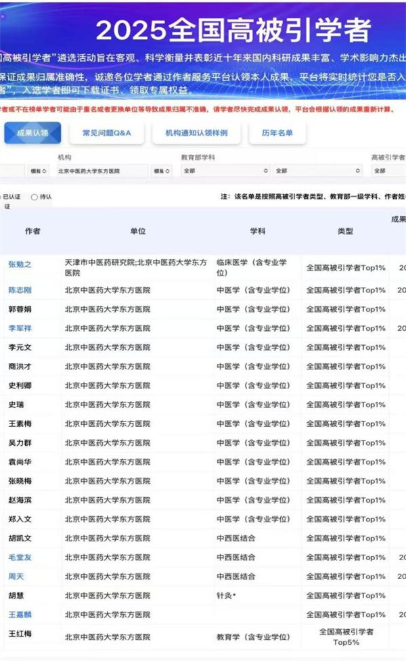Open author link 王嘉麟
This screenshot has height=661, width=406.
click(x=20, y=614)
